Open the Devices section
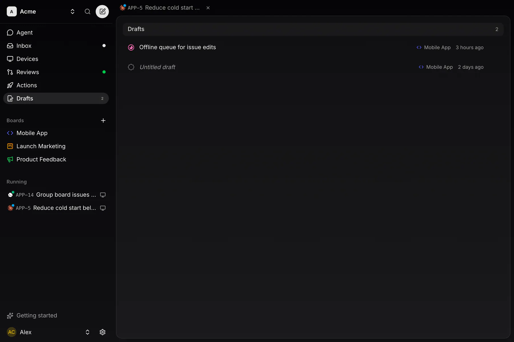 click(x=56, y=59)
